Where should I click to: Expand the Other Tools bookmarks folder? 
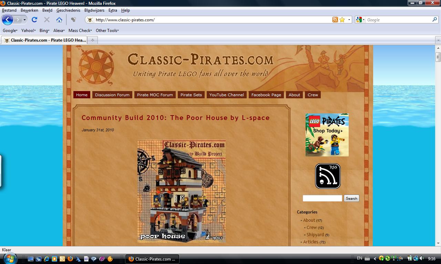tap(107, 30)
